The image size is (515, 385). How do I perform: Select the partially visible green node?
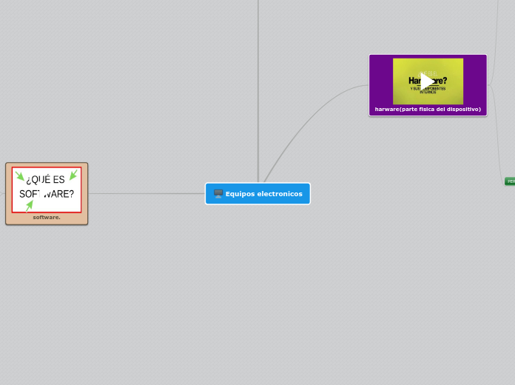coord(510,181)
